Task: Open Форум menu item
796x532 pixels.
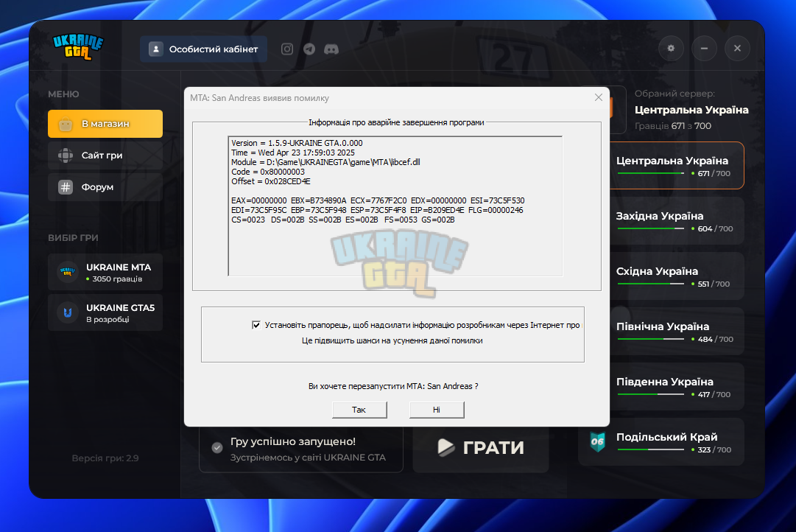Action: pyautogui.click(x=105, y=187)
